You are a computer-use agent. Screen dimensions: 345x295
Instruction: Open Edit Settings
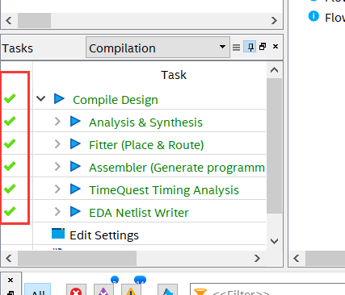point(104,235)
